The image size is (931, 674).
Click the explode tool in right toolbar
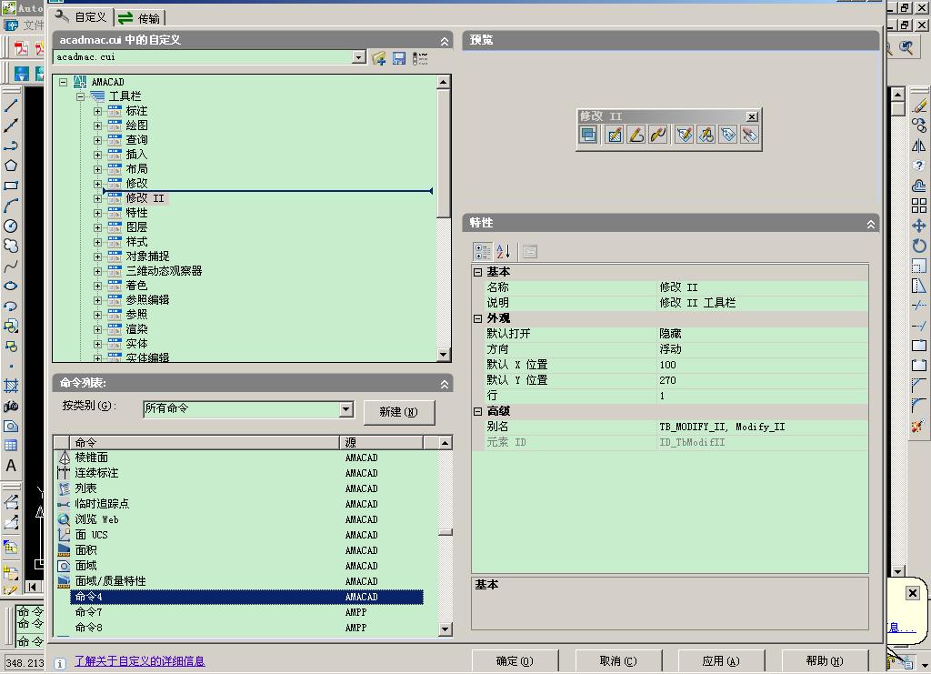tap(919, 426)
